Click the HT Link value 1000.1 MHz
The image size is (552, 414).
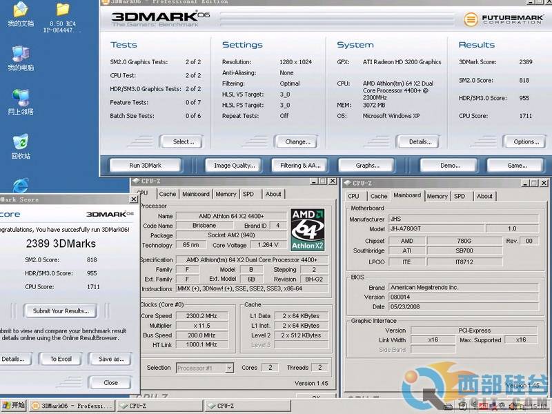coord(201,344)
